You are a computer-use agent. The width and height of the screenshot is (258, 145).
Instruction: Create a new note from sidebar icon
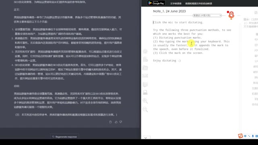(145, 59)
